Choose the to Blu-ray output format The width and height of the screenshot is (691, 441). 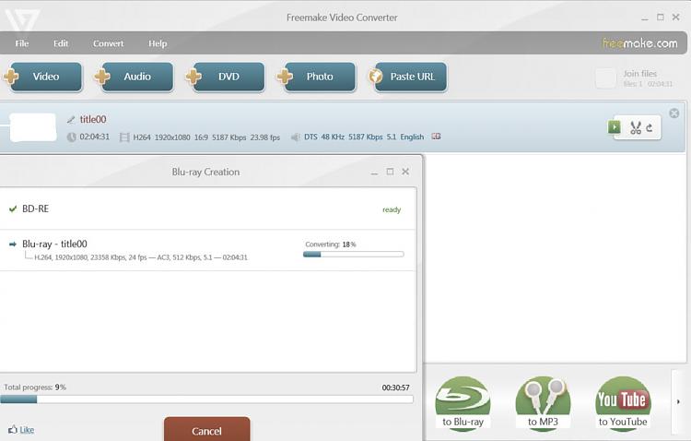[463, 403]
